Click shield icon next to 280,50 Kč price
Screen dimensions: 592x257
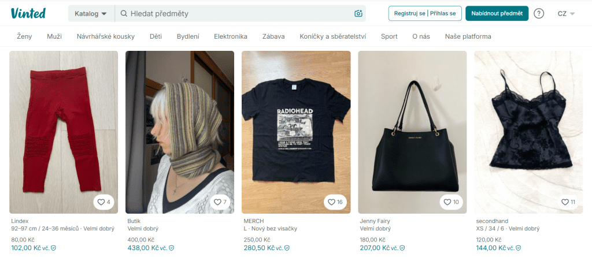coord(288,248)
